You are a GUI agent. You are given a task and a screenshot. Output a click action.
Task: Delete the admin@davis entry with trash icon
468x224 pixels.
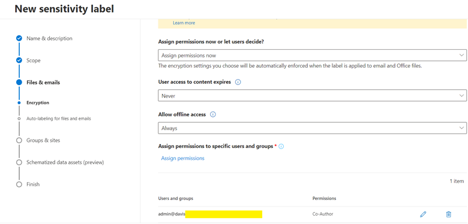click(x=448, y=214)
